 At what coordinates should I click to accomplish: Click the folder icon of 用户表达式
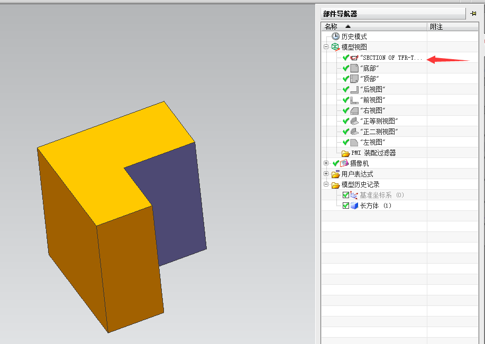click(x=336, y=174)
